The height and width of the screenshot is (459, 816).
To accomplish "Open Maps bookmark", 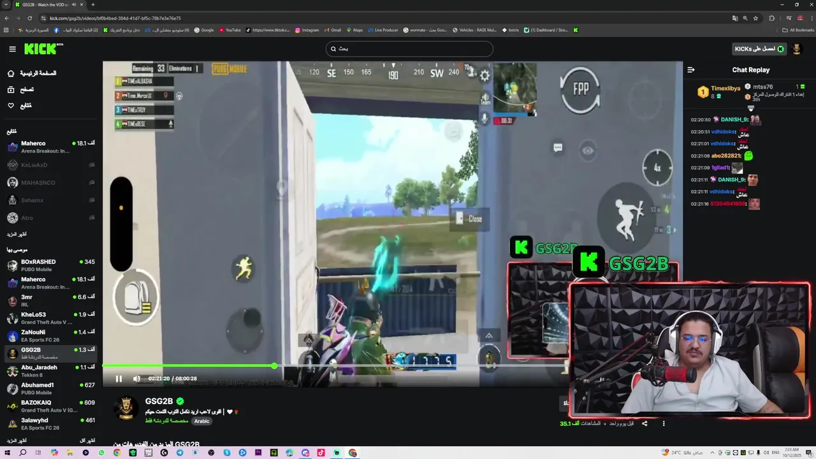I will point(354,30).
